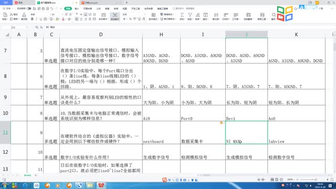Switch to the View ribbon tab
This screenshot has width=336, height=189.
coord(125,8)
